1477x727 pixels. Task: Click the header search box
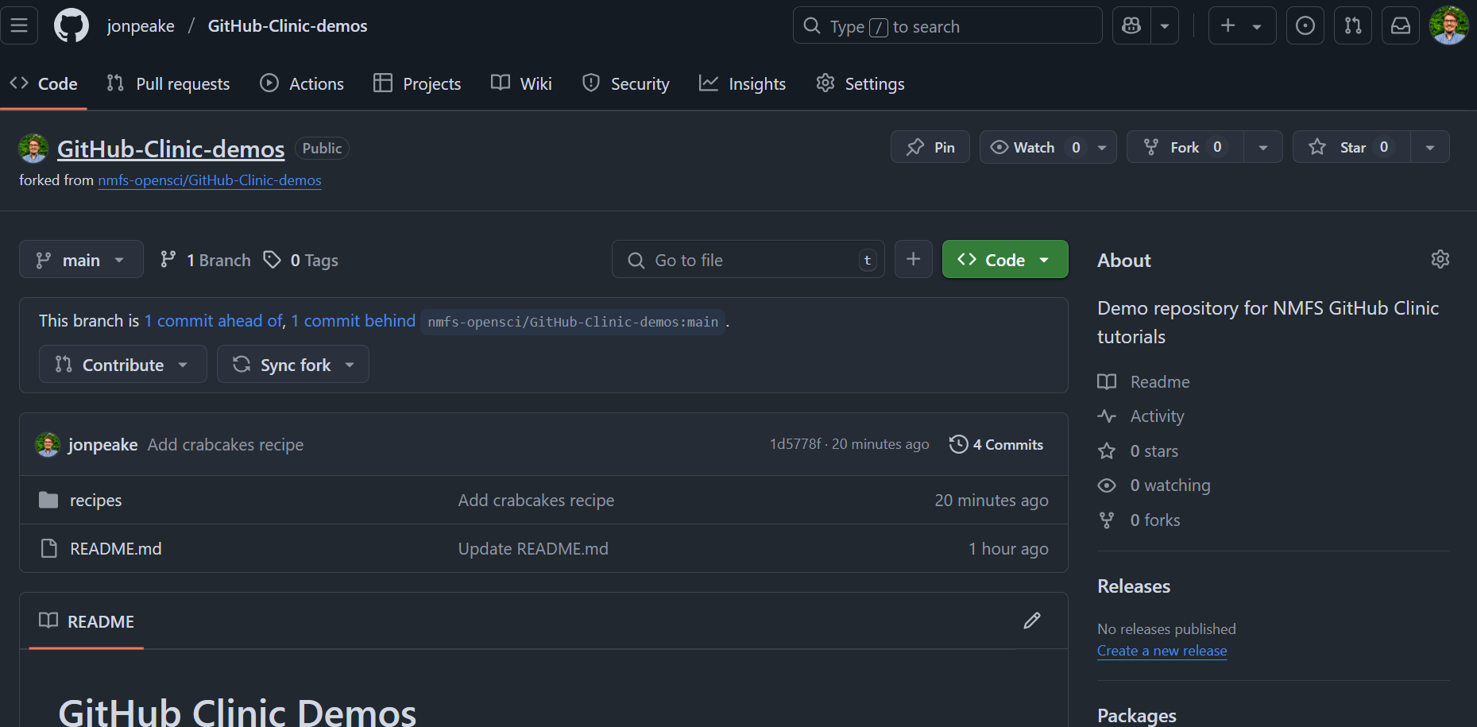point(947,25)
